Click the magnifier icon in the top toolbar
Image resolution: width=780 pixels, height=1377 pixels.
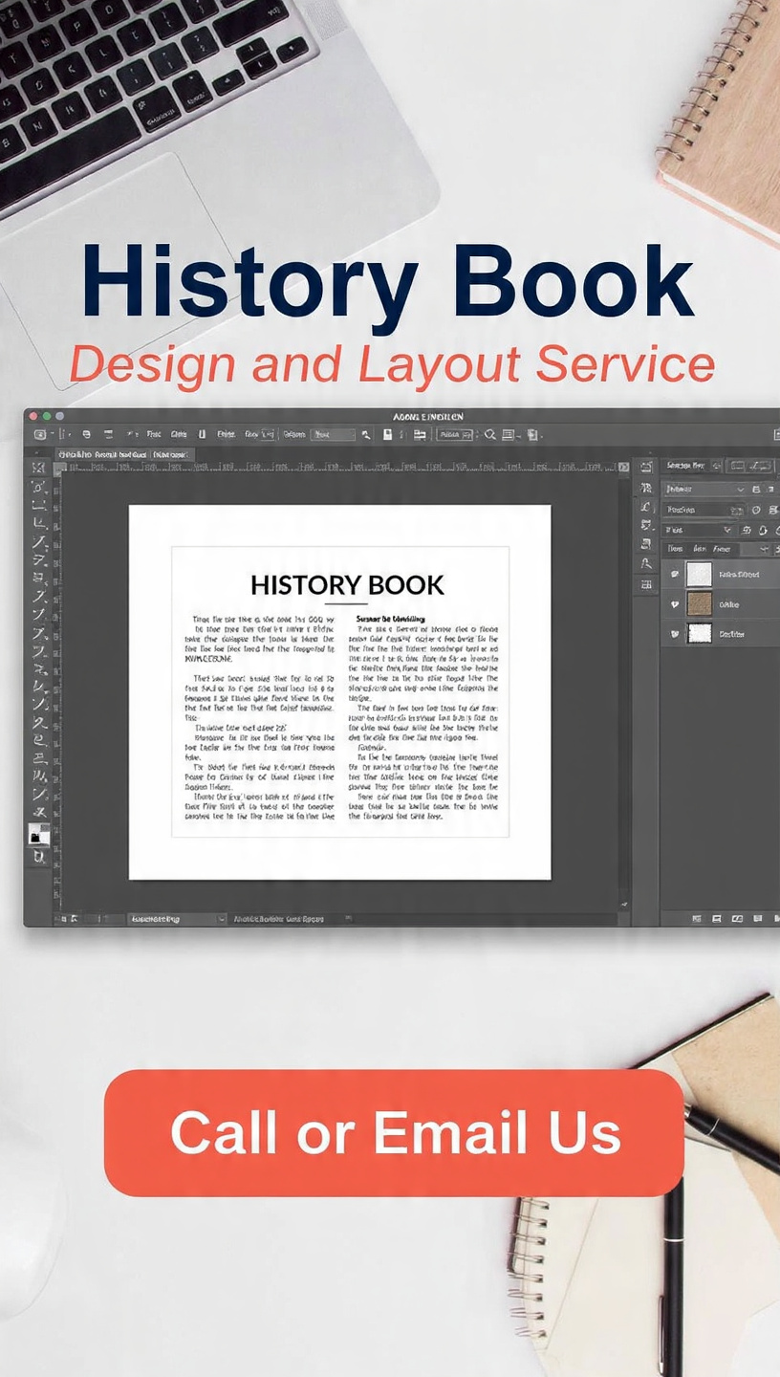tap(490, 434)
